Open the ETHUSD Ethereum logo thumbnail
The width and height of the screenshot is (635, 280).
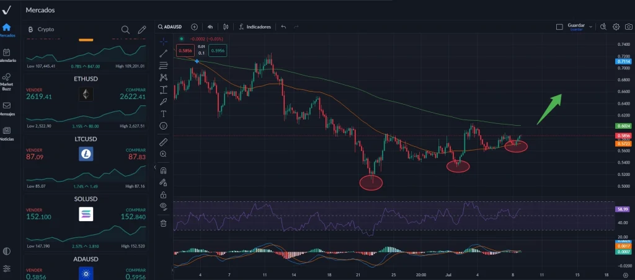(x=86, y=94)
